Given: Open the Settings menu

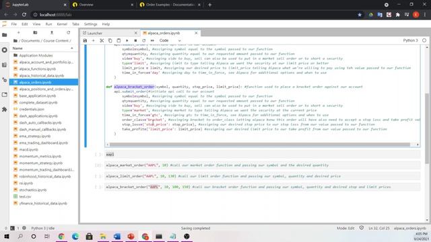Looking at the screenshot, I should [90, 24].
